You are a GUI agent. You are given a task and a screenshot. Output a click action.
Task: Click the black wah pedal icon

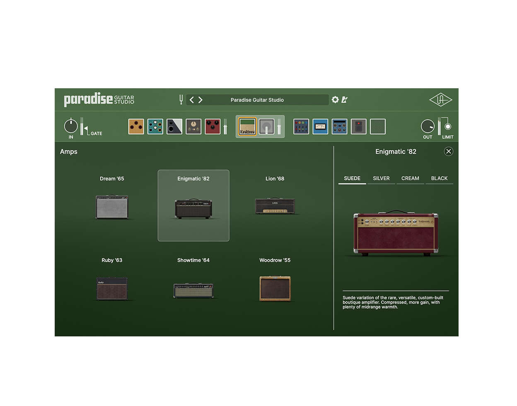(x=174, y=126)
